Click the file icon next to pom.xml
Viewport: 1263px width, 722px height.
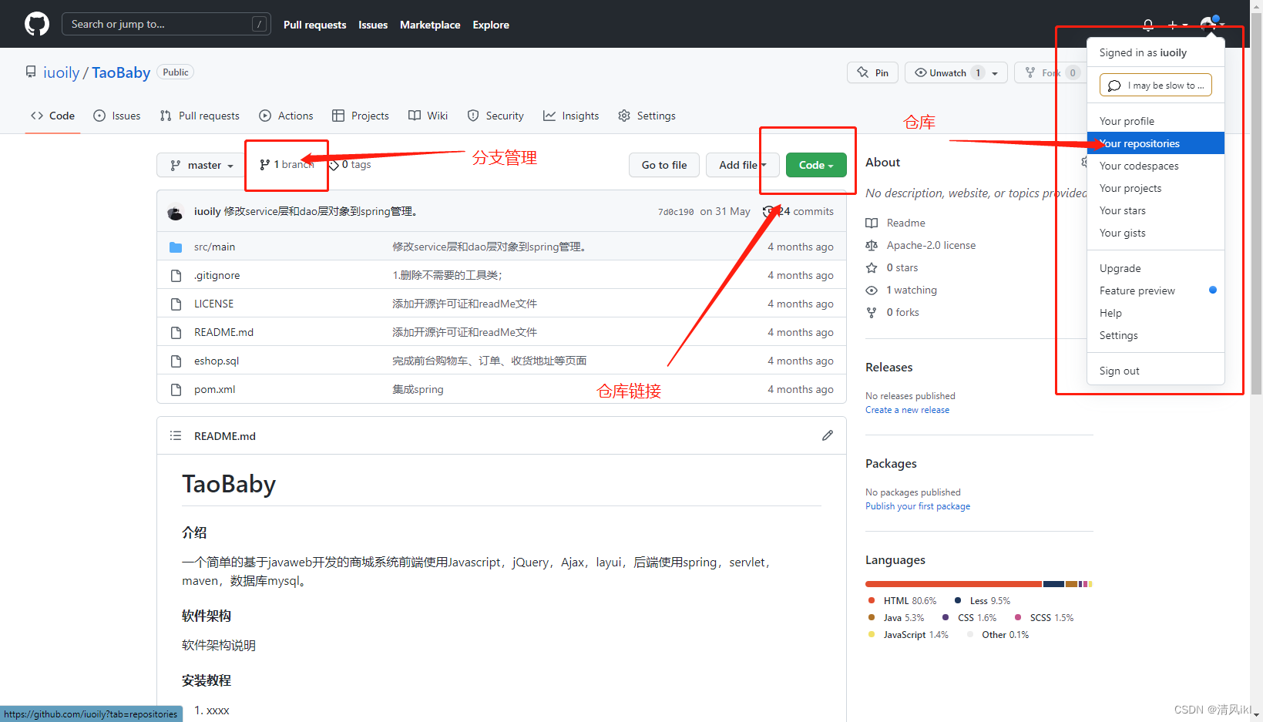176,389
